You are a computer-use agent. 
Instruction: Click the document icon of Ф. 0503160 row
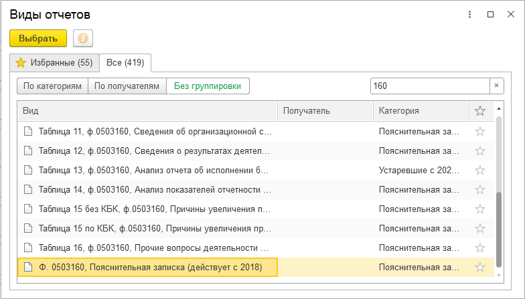28,268
